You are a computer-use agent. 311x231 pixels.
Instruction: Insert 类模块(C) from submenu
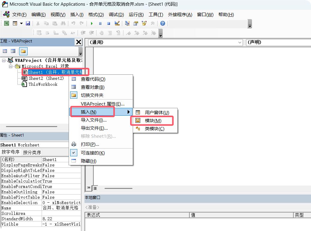155,129
